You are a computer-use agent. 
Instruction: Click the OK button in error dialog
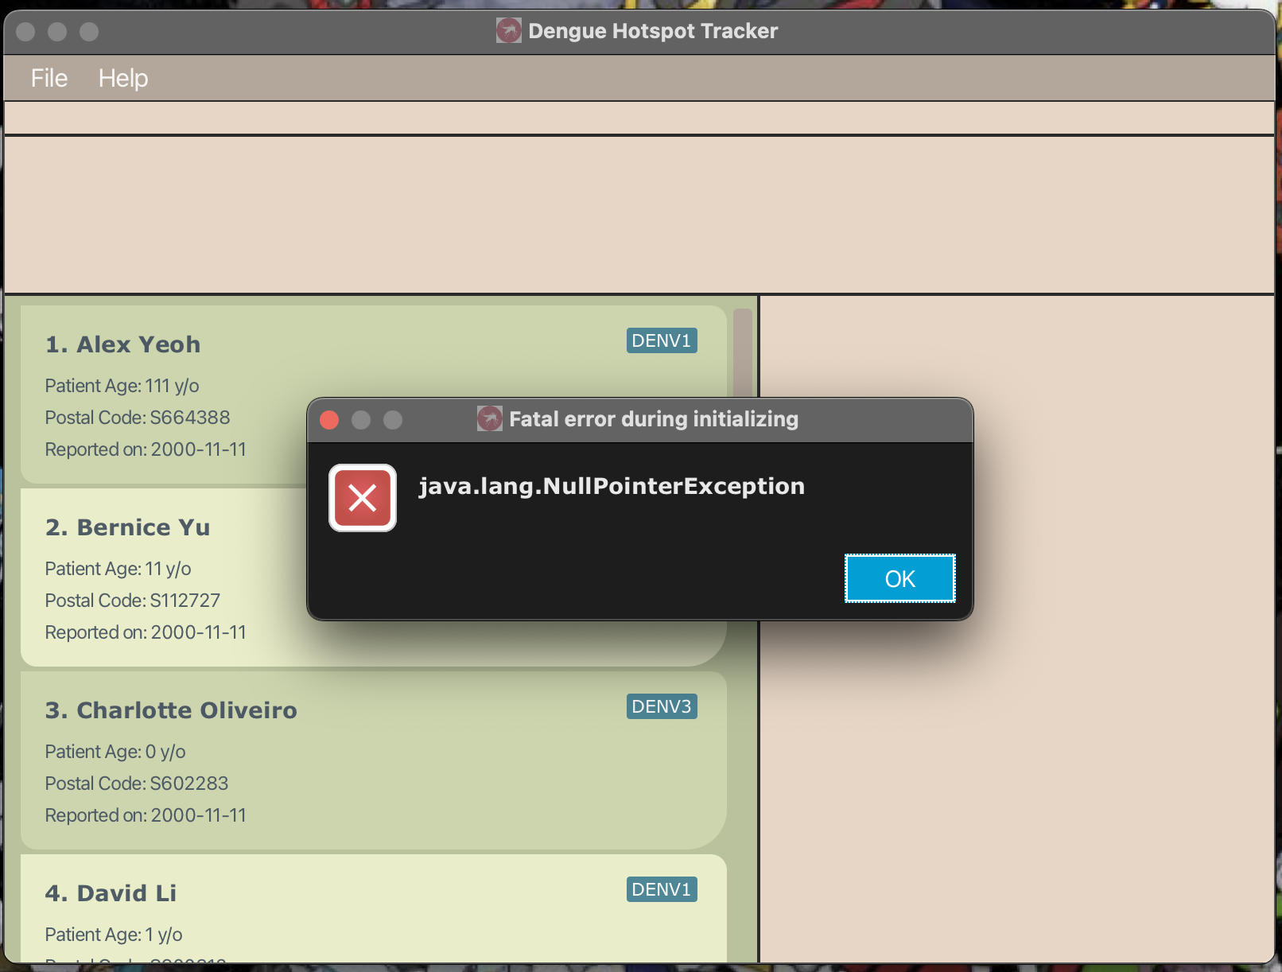click(x=899, y=578)
